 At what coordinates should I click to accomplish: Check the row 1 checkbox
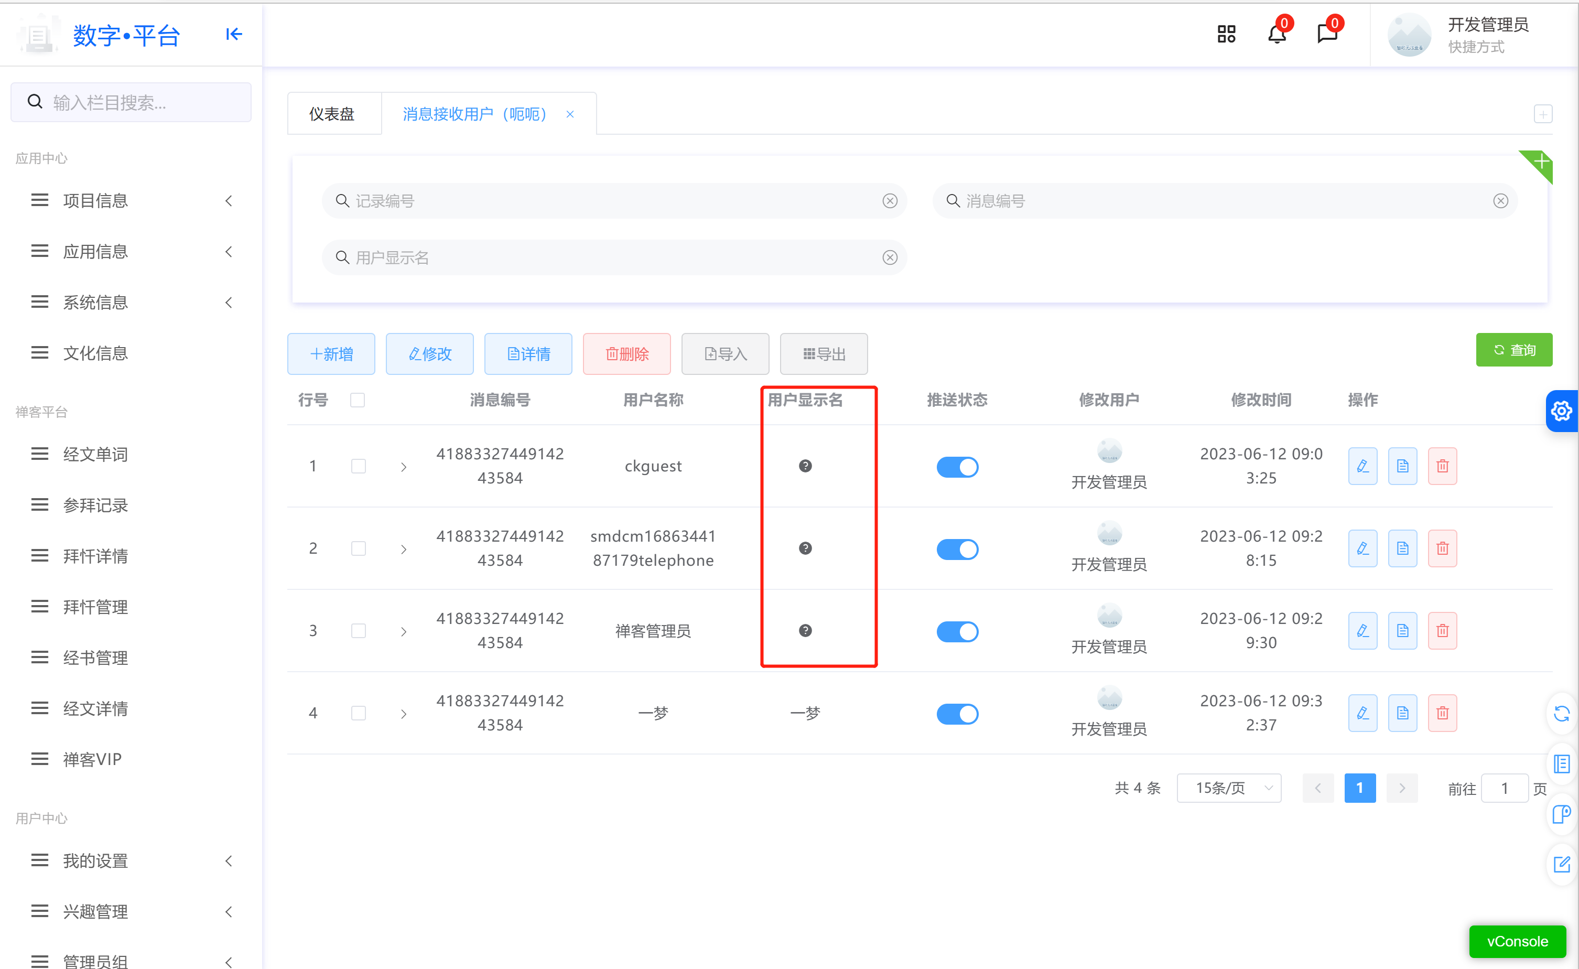358,466
